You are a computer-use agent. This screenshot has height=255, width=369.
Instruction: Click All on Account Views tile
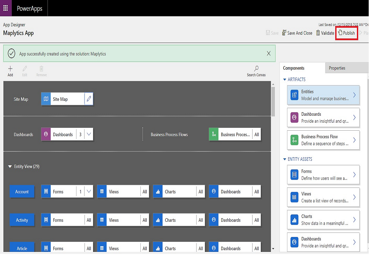click(145, 191)
